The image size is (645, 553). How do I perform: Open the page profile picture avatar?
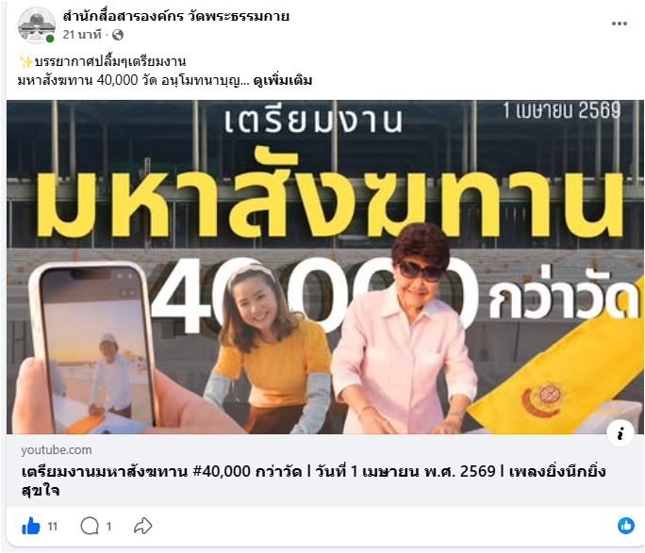coord(36,25)
